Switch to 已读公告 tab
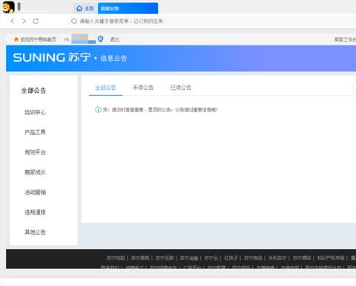The height and width of the screenshot is (286, 356). (181, 88)
